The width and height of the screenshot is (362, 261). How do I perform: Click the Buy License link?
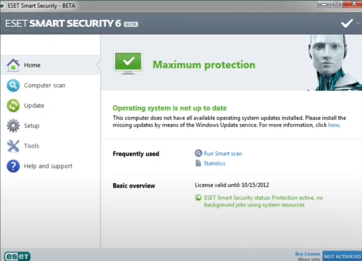[x=308, y=254]
